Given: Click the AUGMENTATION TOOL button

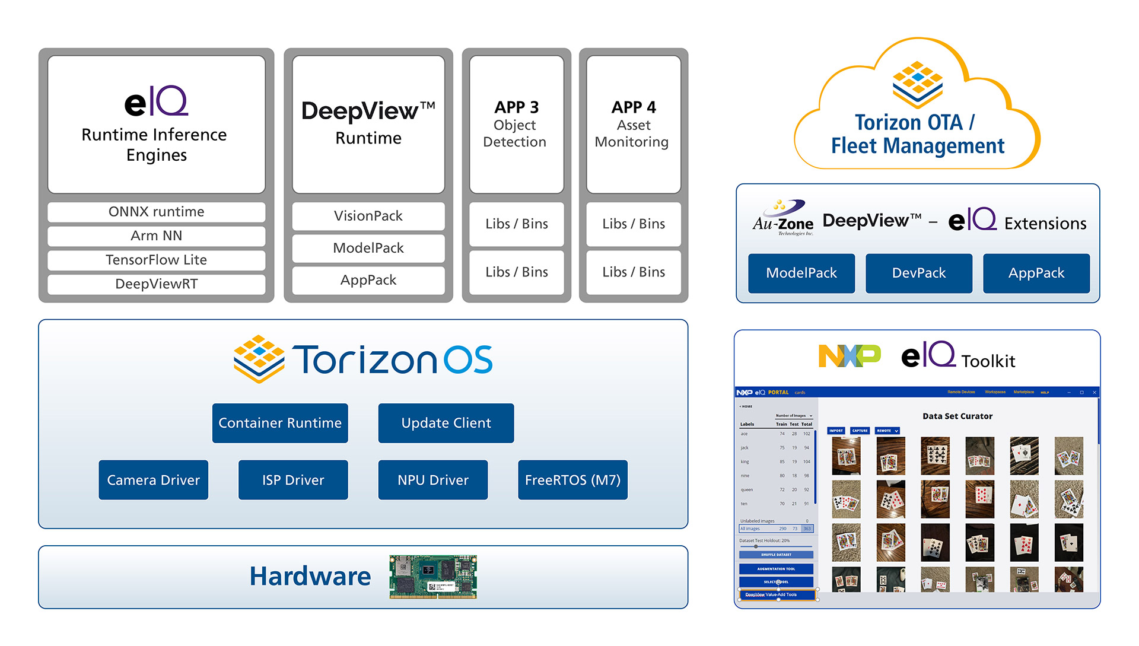Looking at the screenshot, I should pos(776,569).
